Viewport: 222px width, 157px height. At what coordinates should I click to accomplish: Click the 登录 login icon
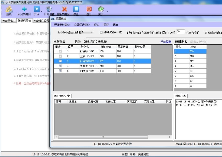tap(9, 9)
